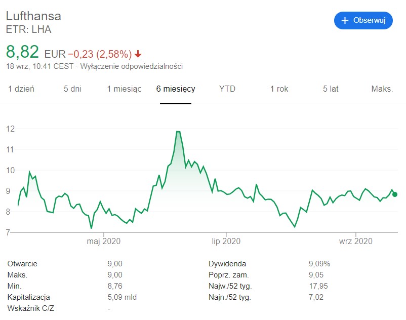
Task: Switch to the YTD tab
Action: tap(227, 89)
